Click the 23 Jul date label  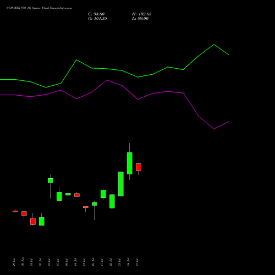120,262
